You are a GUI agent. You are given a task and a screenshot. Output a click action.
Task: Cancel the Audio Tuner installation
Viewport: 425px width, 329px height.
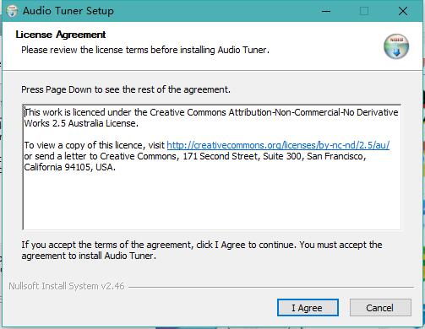pyautogui.click(x=380, y=308)
